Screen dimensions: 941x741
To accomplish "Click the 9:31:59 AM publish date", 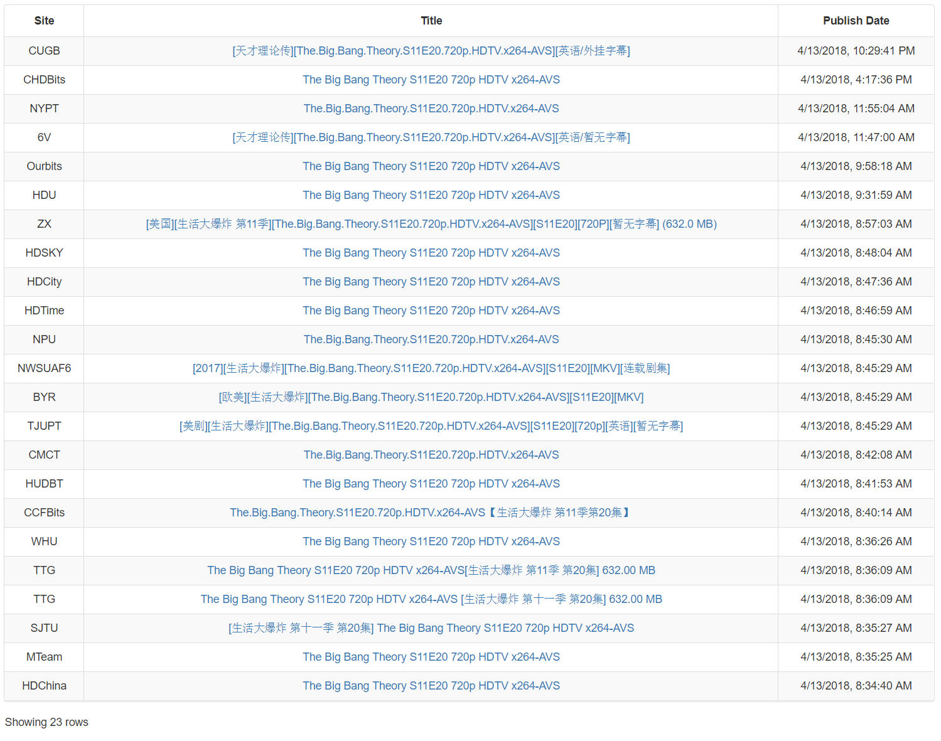I will click(856, 195).
